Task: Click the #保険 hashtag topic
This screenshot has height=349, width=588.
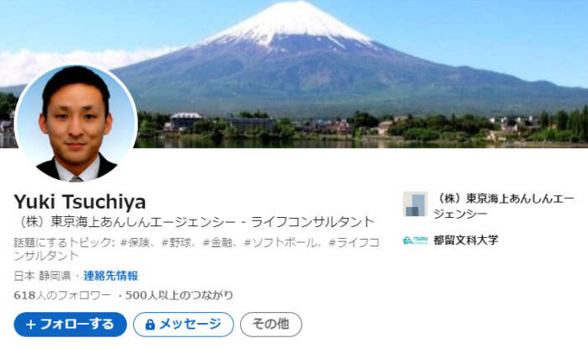Action: [x=135, y=243]
